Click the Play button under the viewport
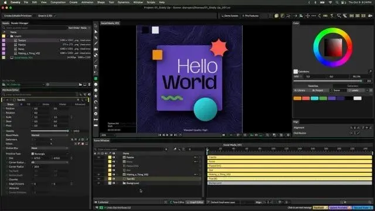The width and height of the screenshot is (375, 211). [167, 135]
